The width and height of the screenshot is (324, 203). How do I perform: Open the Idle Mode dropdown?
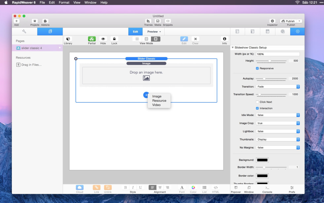[278, 115]
